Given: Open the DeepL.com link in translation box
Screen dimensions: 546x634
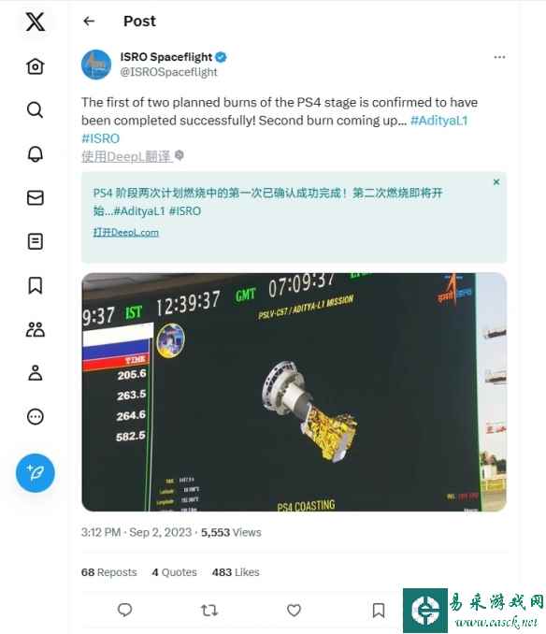Looking at the screenshot, I should [x=125, y=233].
